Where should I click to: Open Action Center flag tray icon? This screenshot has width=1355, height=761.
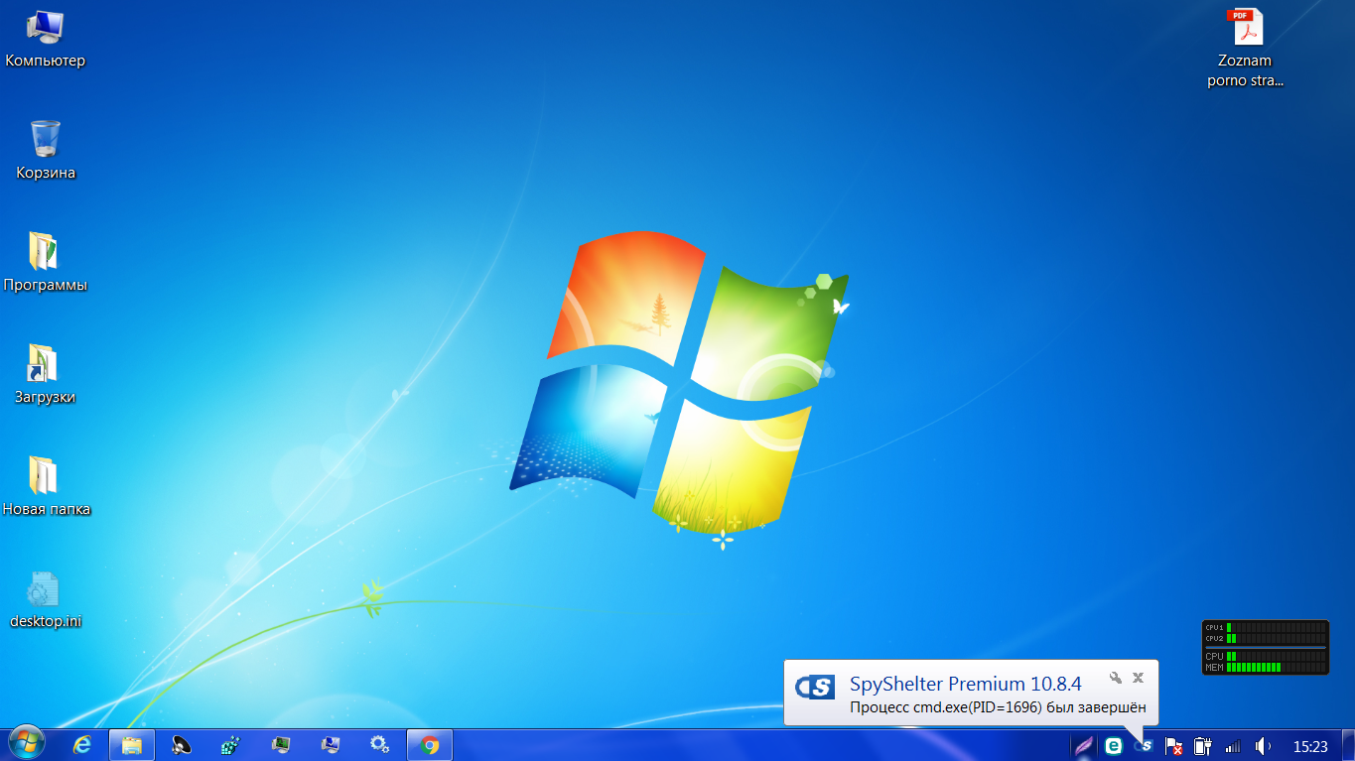pyautogui.click(x=1173, y=745)
